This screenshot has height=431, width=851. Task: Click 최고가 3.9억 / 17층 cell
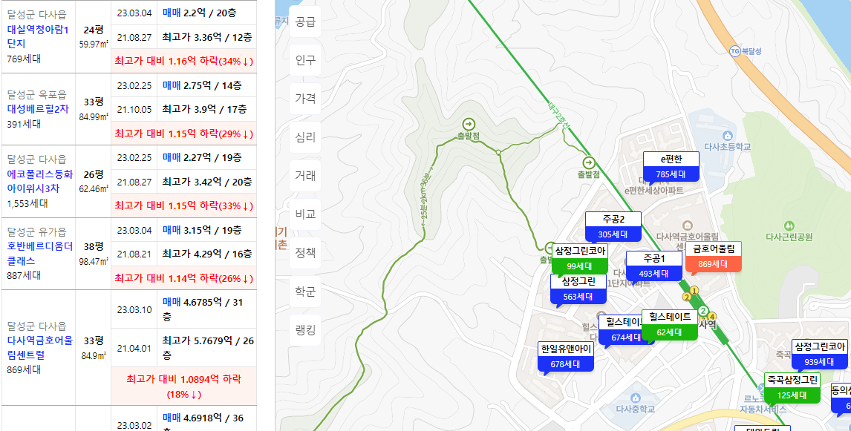tap(206, 110)
